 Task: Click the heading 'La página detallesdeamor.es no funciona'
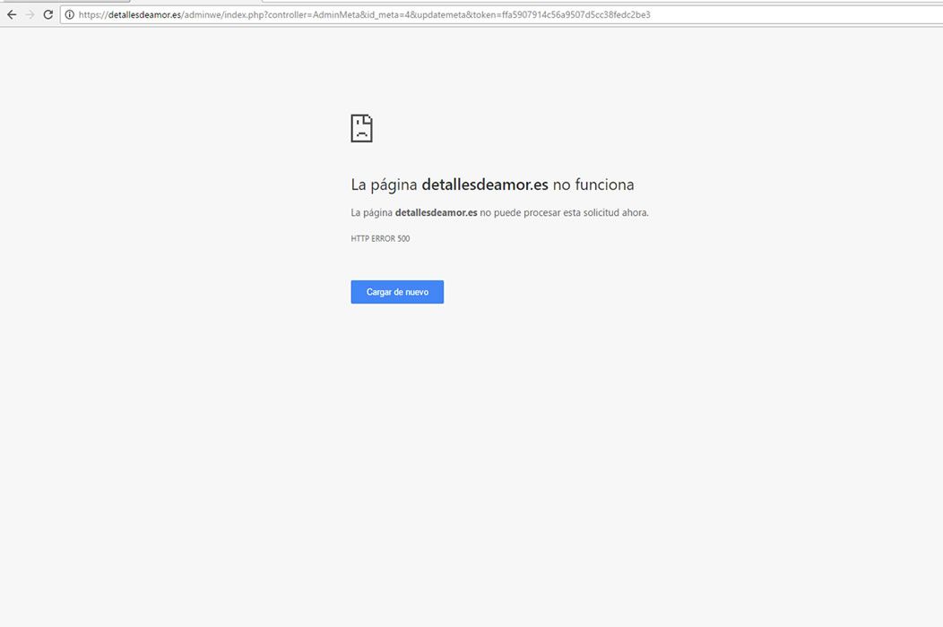[492, 185]
